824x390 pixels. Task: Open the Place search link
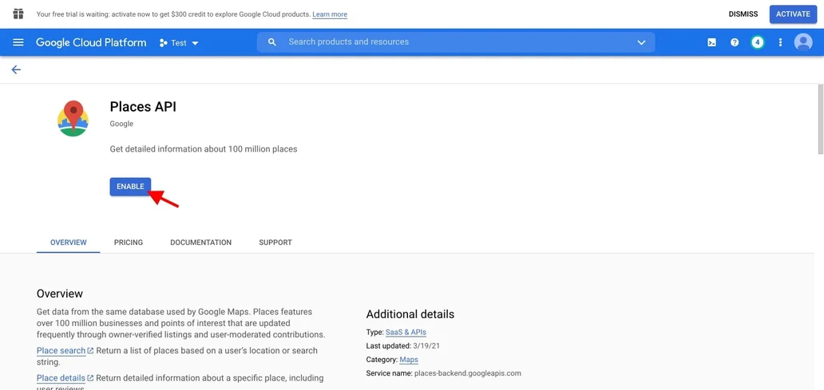point(61,350)
